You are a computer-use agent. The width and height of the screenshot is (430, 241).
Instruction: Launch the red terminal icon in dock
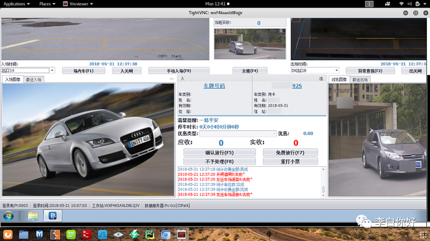tap(87, 235)
